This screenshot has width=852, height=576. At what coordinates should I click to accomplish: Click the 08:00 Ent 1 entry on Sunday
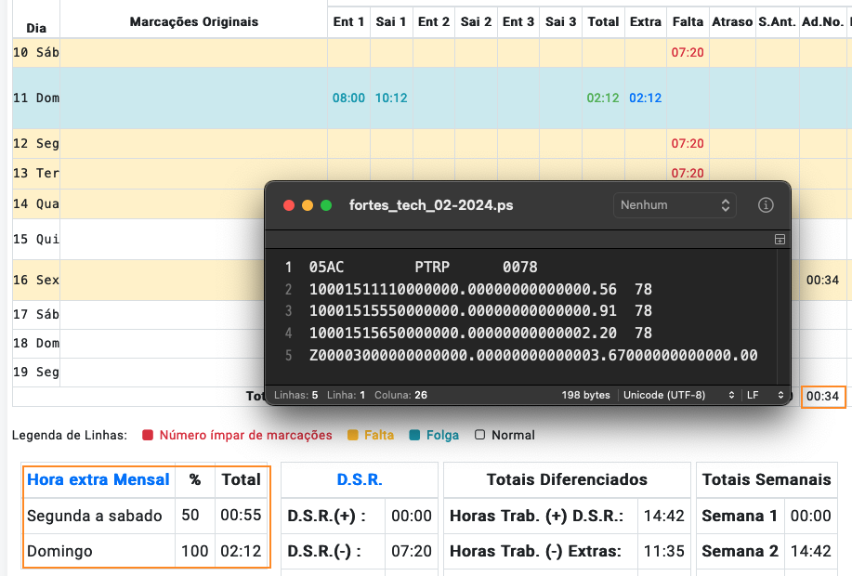[348, 98]
